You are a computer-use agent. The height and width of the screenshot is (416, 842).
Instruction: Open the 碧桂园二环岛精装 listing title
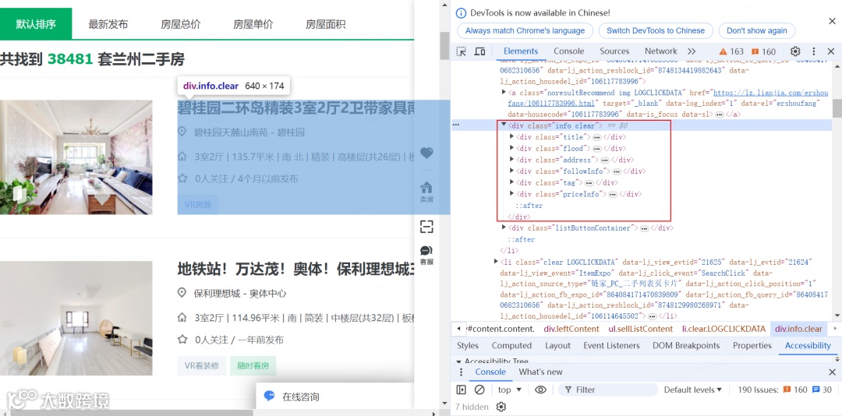pyautogui.click(x=296, y=108)
